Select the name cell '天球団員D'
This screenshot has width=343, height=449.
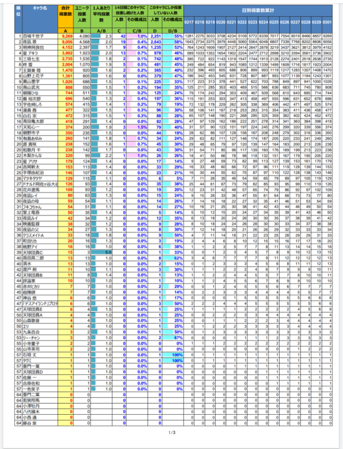click(40, 372)
